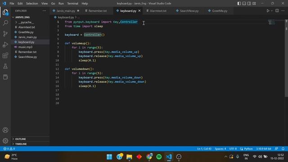Viewport: 288px width, 162px height.
Task: Split the editor to the right
Action: tap(277, 11)
